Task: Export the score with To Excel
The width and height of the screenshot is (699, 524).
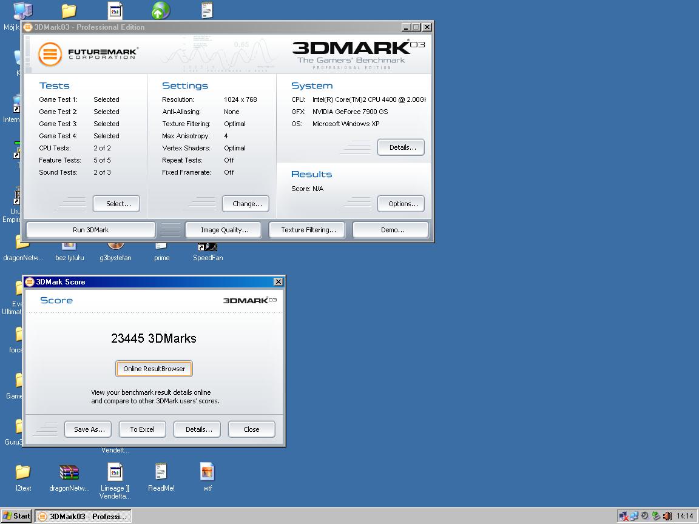Action: 142,429
